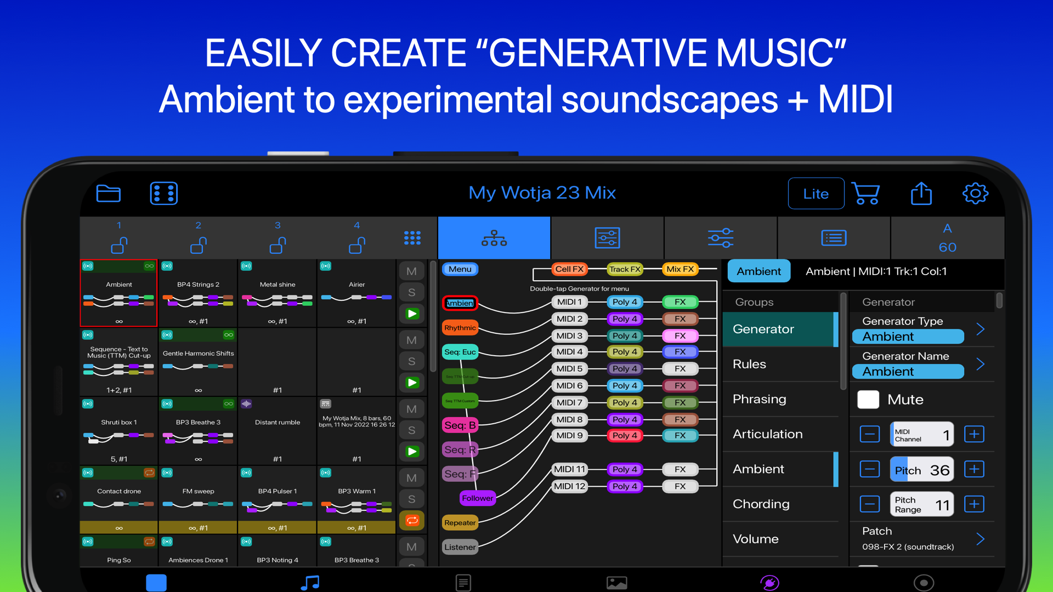The width and height of the screenshot is (1053, 592).
Task: Select the plug icon in the bottom bar
Action: [x=770, y=583]
